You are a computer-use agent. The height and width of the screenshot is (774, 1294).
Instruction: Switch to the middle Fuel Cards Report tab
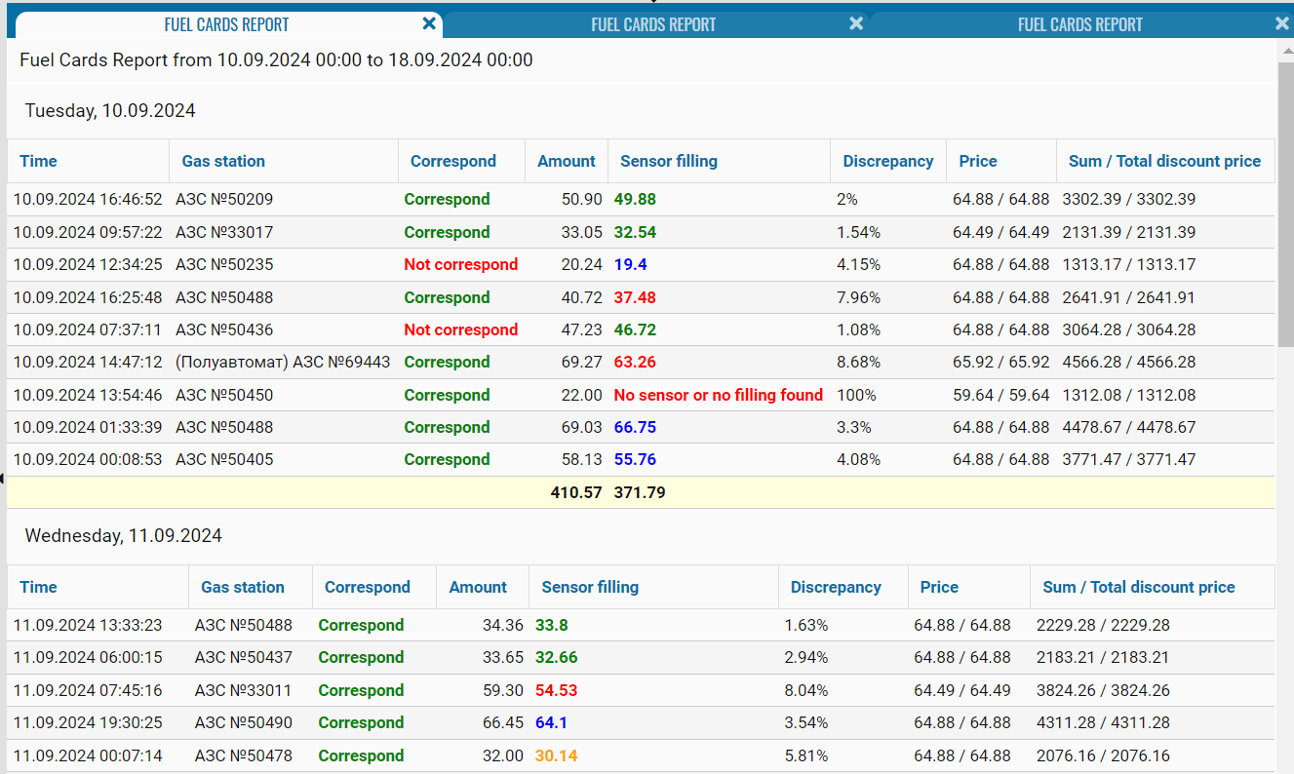coord(652,24)
